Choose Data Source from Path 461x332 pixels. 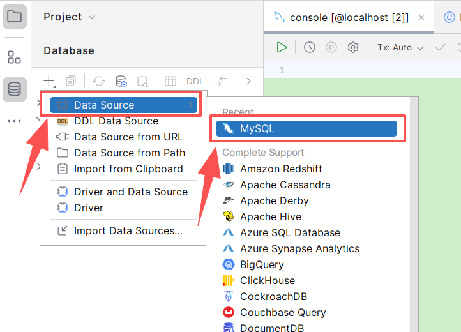(x=123, y=153)
